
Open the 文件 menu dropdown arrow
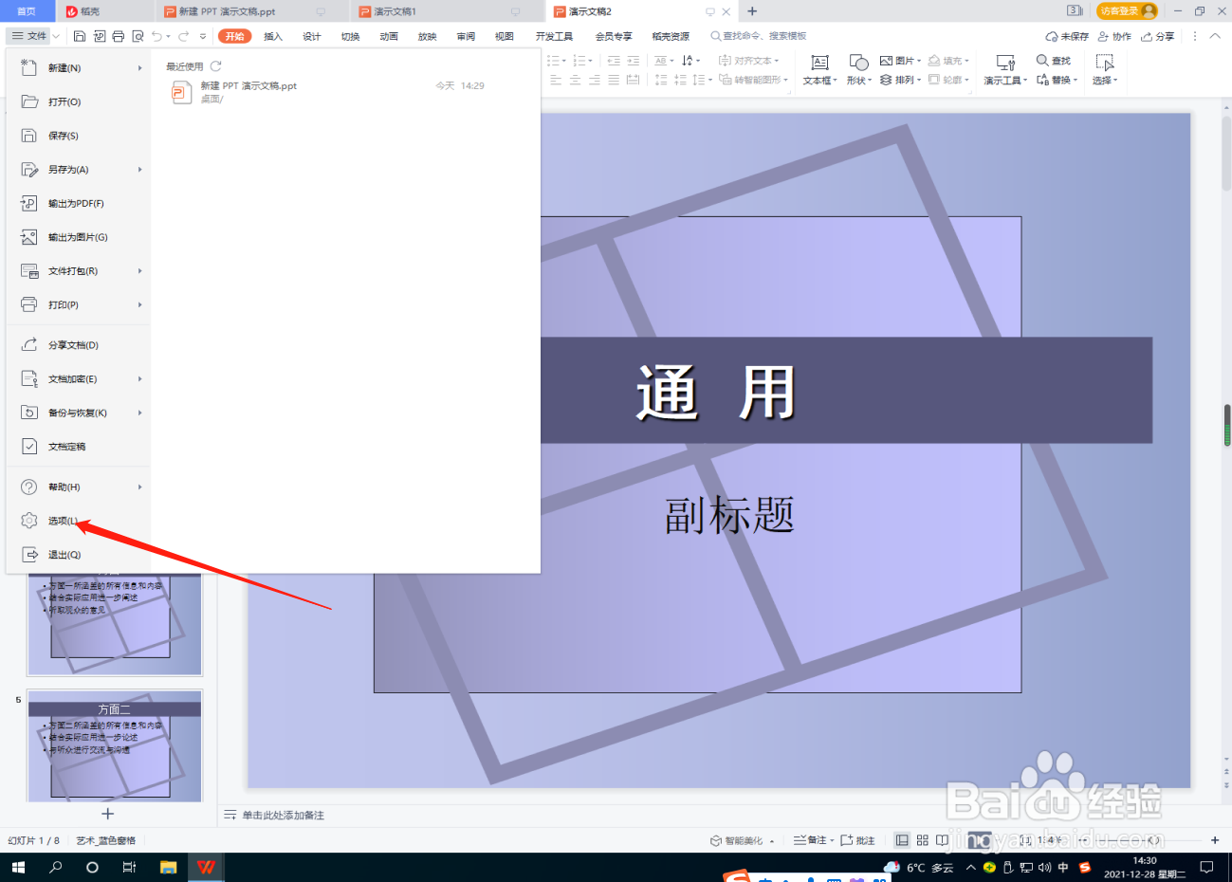pyautogui.click(x=56, y=36)
